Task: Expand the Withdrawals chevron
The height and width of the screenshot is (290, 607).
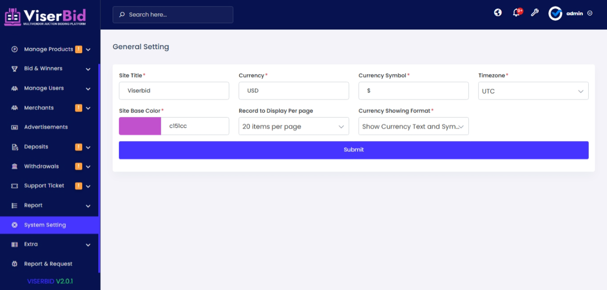Action: (88, 167)
